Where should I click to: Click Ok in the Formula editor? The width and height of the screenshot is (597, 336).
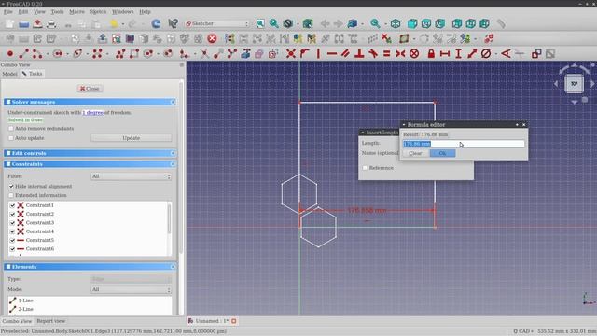(442, 153)
